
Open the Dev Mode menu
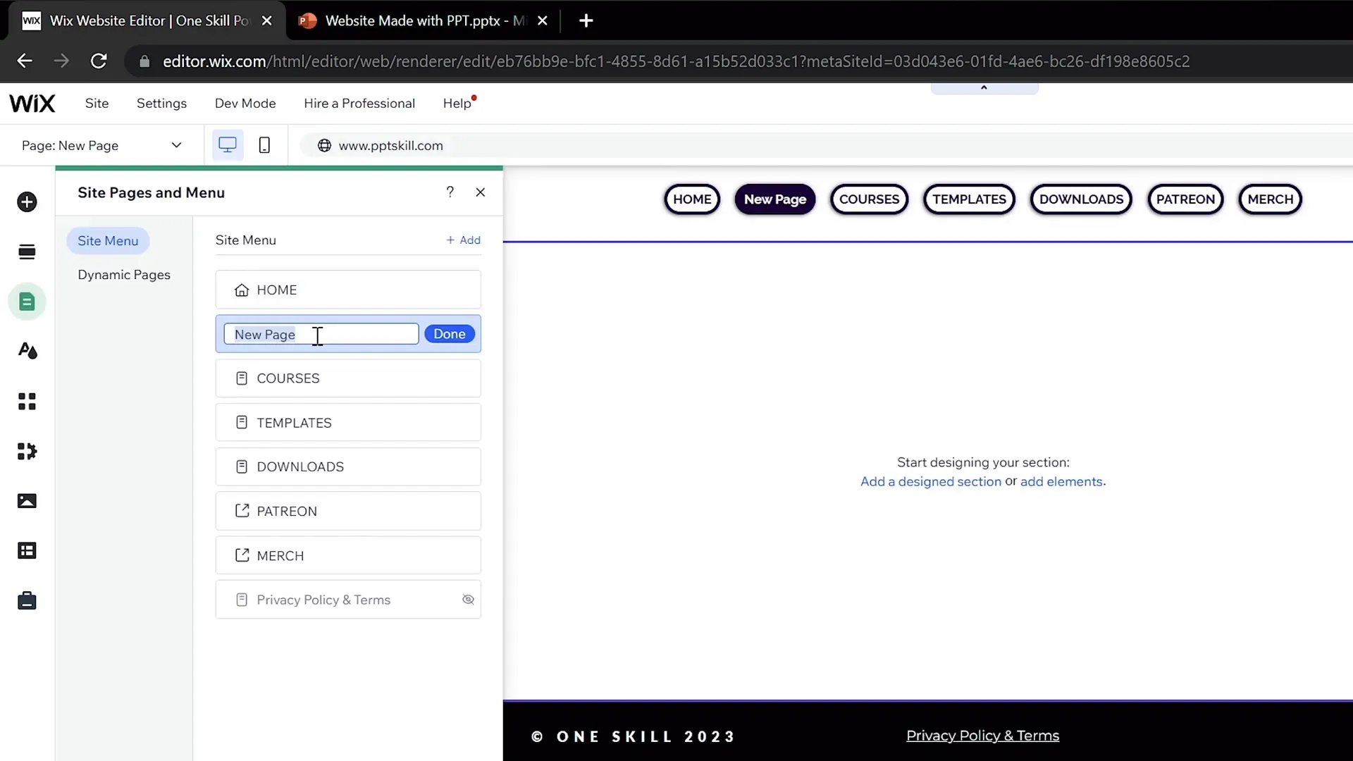click(x=245, y=104)
